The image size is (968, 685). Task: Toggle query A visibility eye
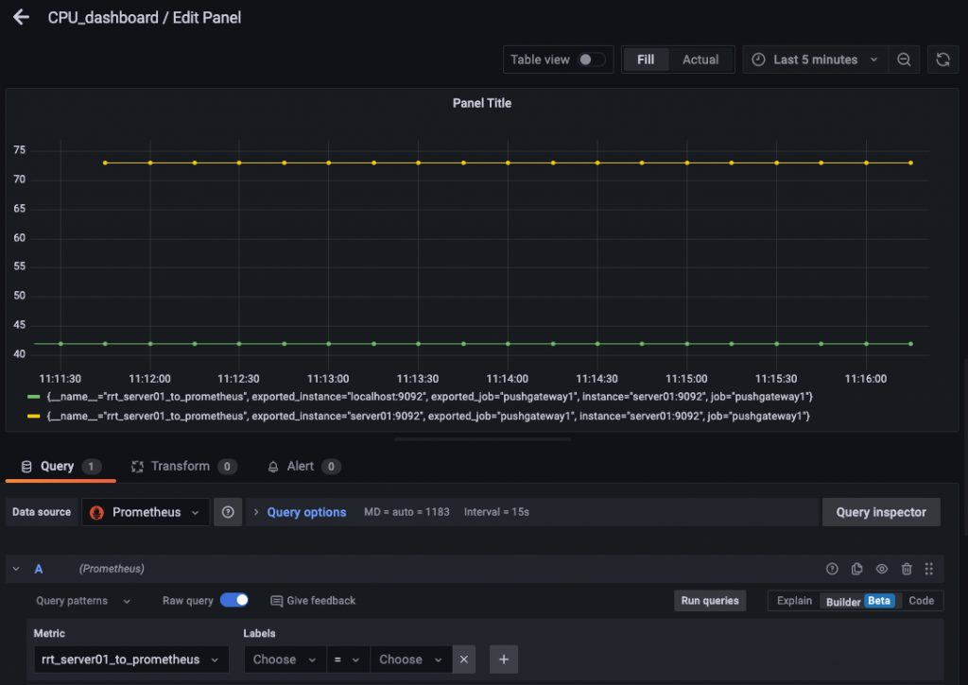(882, 569)
